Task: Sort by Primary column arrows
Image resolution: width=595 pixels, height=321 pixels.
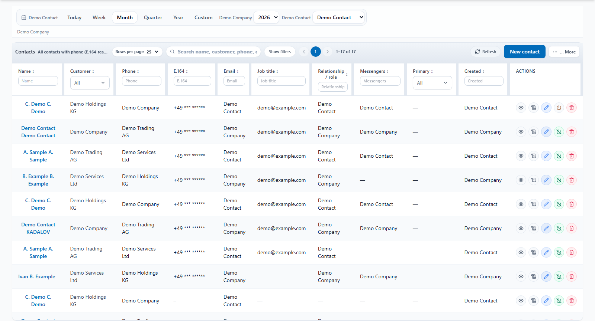Action: click(x=432, y=71)
